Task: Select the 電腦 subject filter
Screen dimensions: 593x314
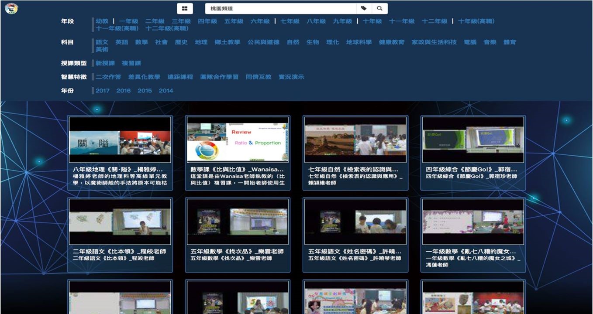Action: (x=470, y=42)
